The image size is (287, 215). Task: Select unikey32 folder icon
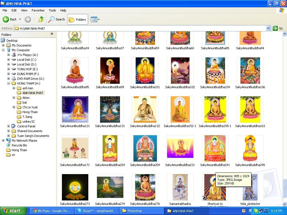point(19,121)
